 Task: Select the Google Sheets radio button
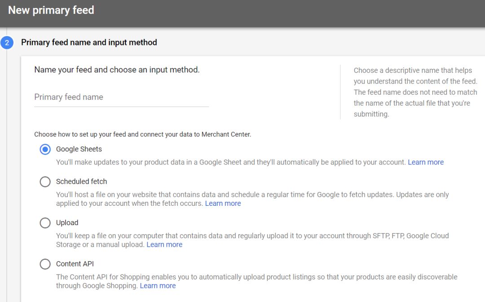point(45,149)
